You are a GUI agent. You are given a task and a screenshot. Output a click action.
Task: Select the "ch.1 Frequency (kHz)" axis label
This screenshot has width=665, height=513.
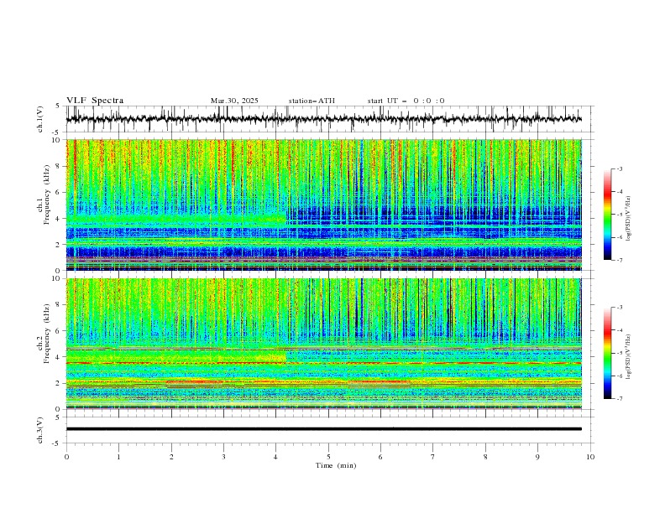pos(44,194)
